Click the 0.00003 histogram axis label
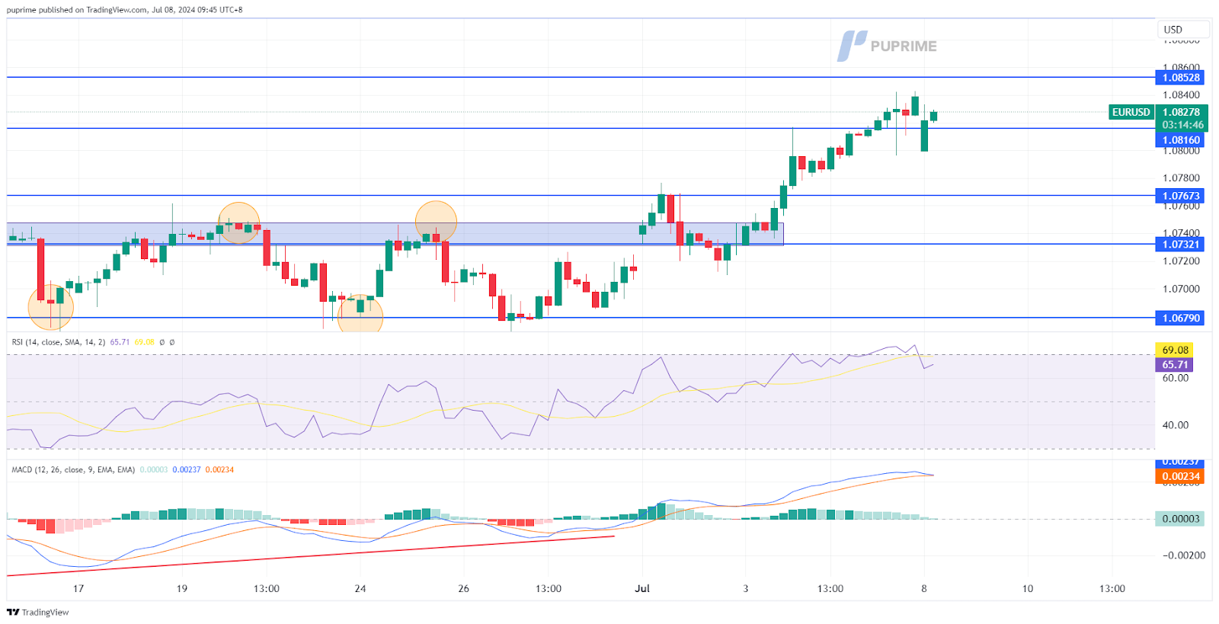Image resolution: width=1219 pixels, height=624 pixels. tap(1180, 519)
